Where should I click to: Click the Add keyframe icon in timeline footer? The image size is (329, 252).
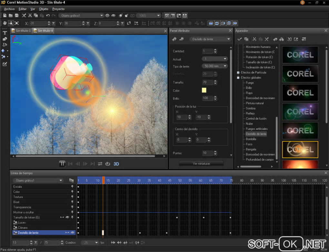tap(125, 243)
